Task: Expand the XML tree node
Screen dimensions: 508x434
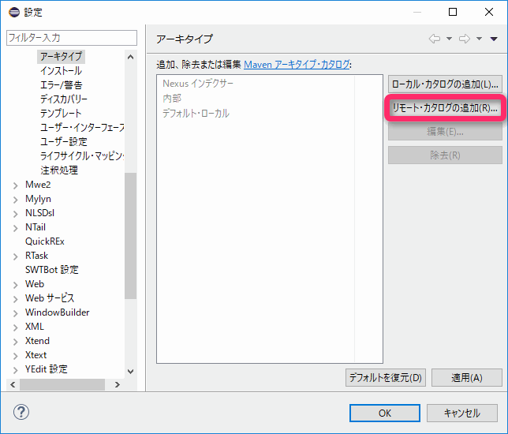Action: tap(15, 327)
